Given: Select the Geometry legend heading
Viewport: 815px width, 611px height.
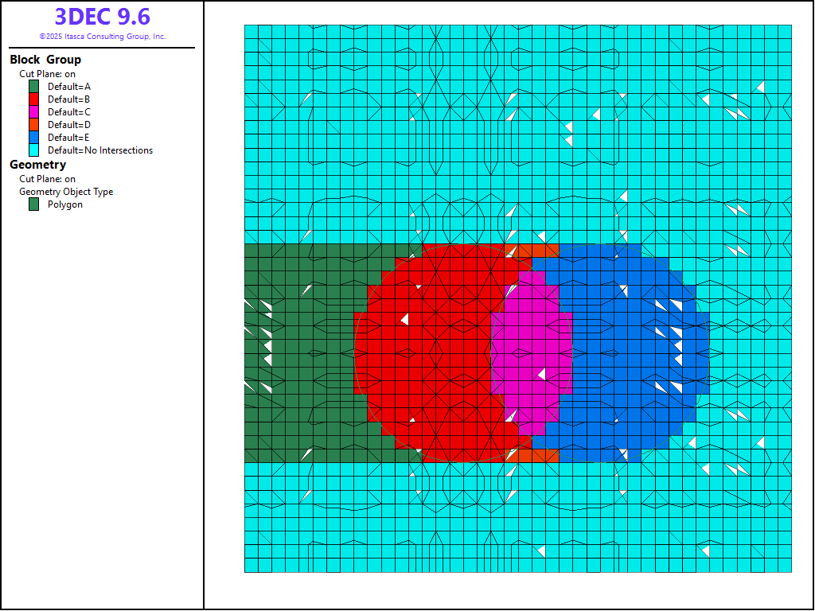Looking at the screenshot, I should (x=37, y=165).
